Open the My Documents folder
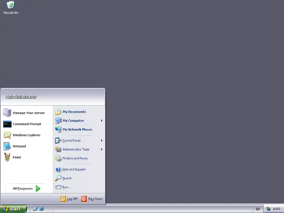Image resolution: width=284 pixels, height=213 pixels. [x=74, y=112]
